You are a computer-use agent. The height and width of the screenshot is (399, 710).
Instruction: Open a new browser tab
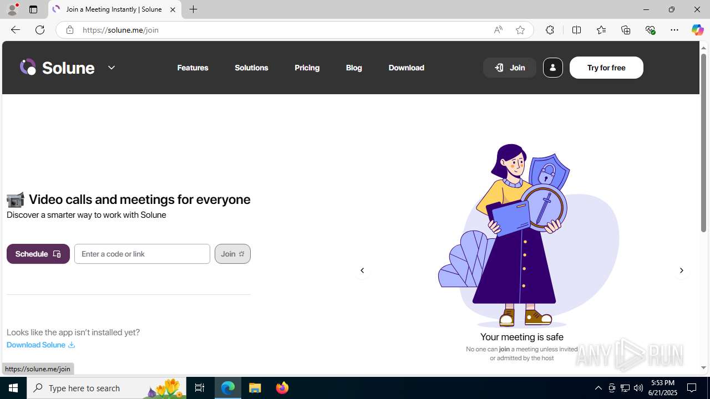[x=193, y=9]
